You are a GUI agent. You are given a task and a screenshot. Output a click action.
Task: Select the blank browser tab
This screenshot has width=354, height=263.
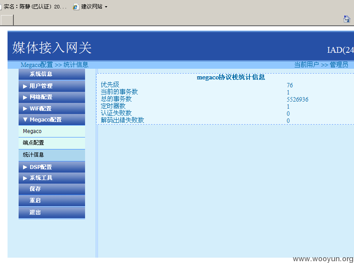click(x=7, y=20)
